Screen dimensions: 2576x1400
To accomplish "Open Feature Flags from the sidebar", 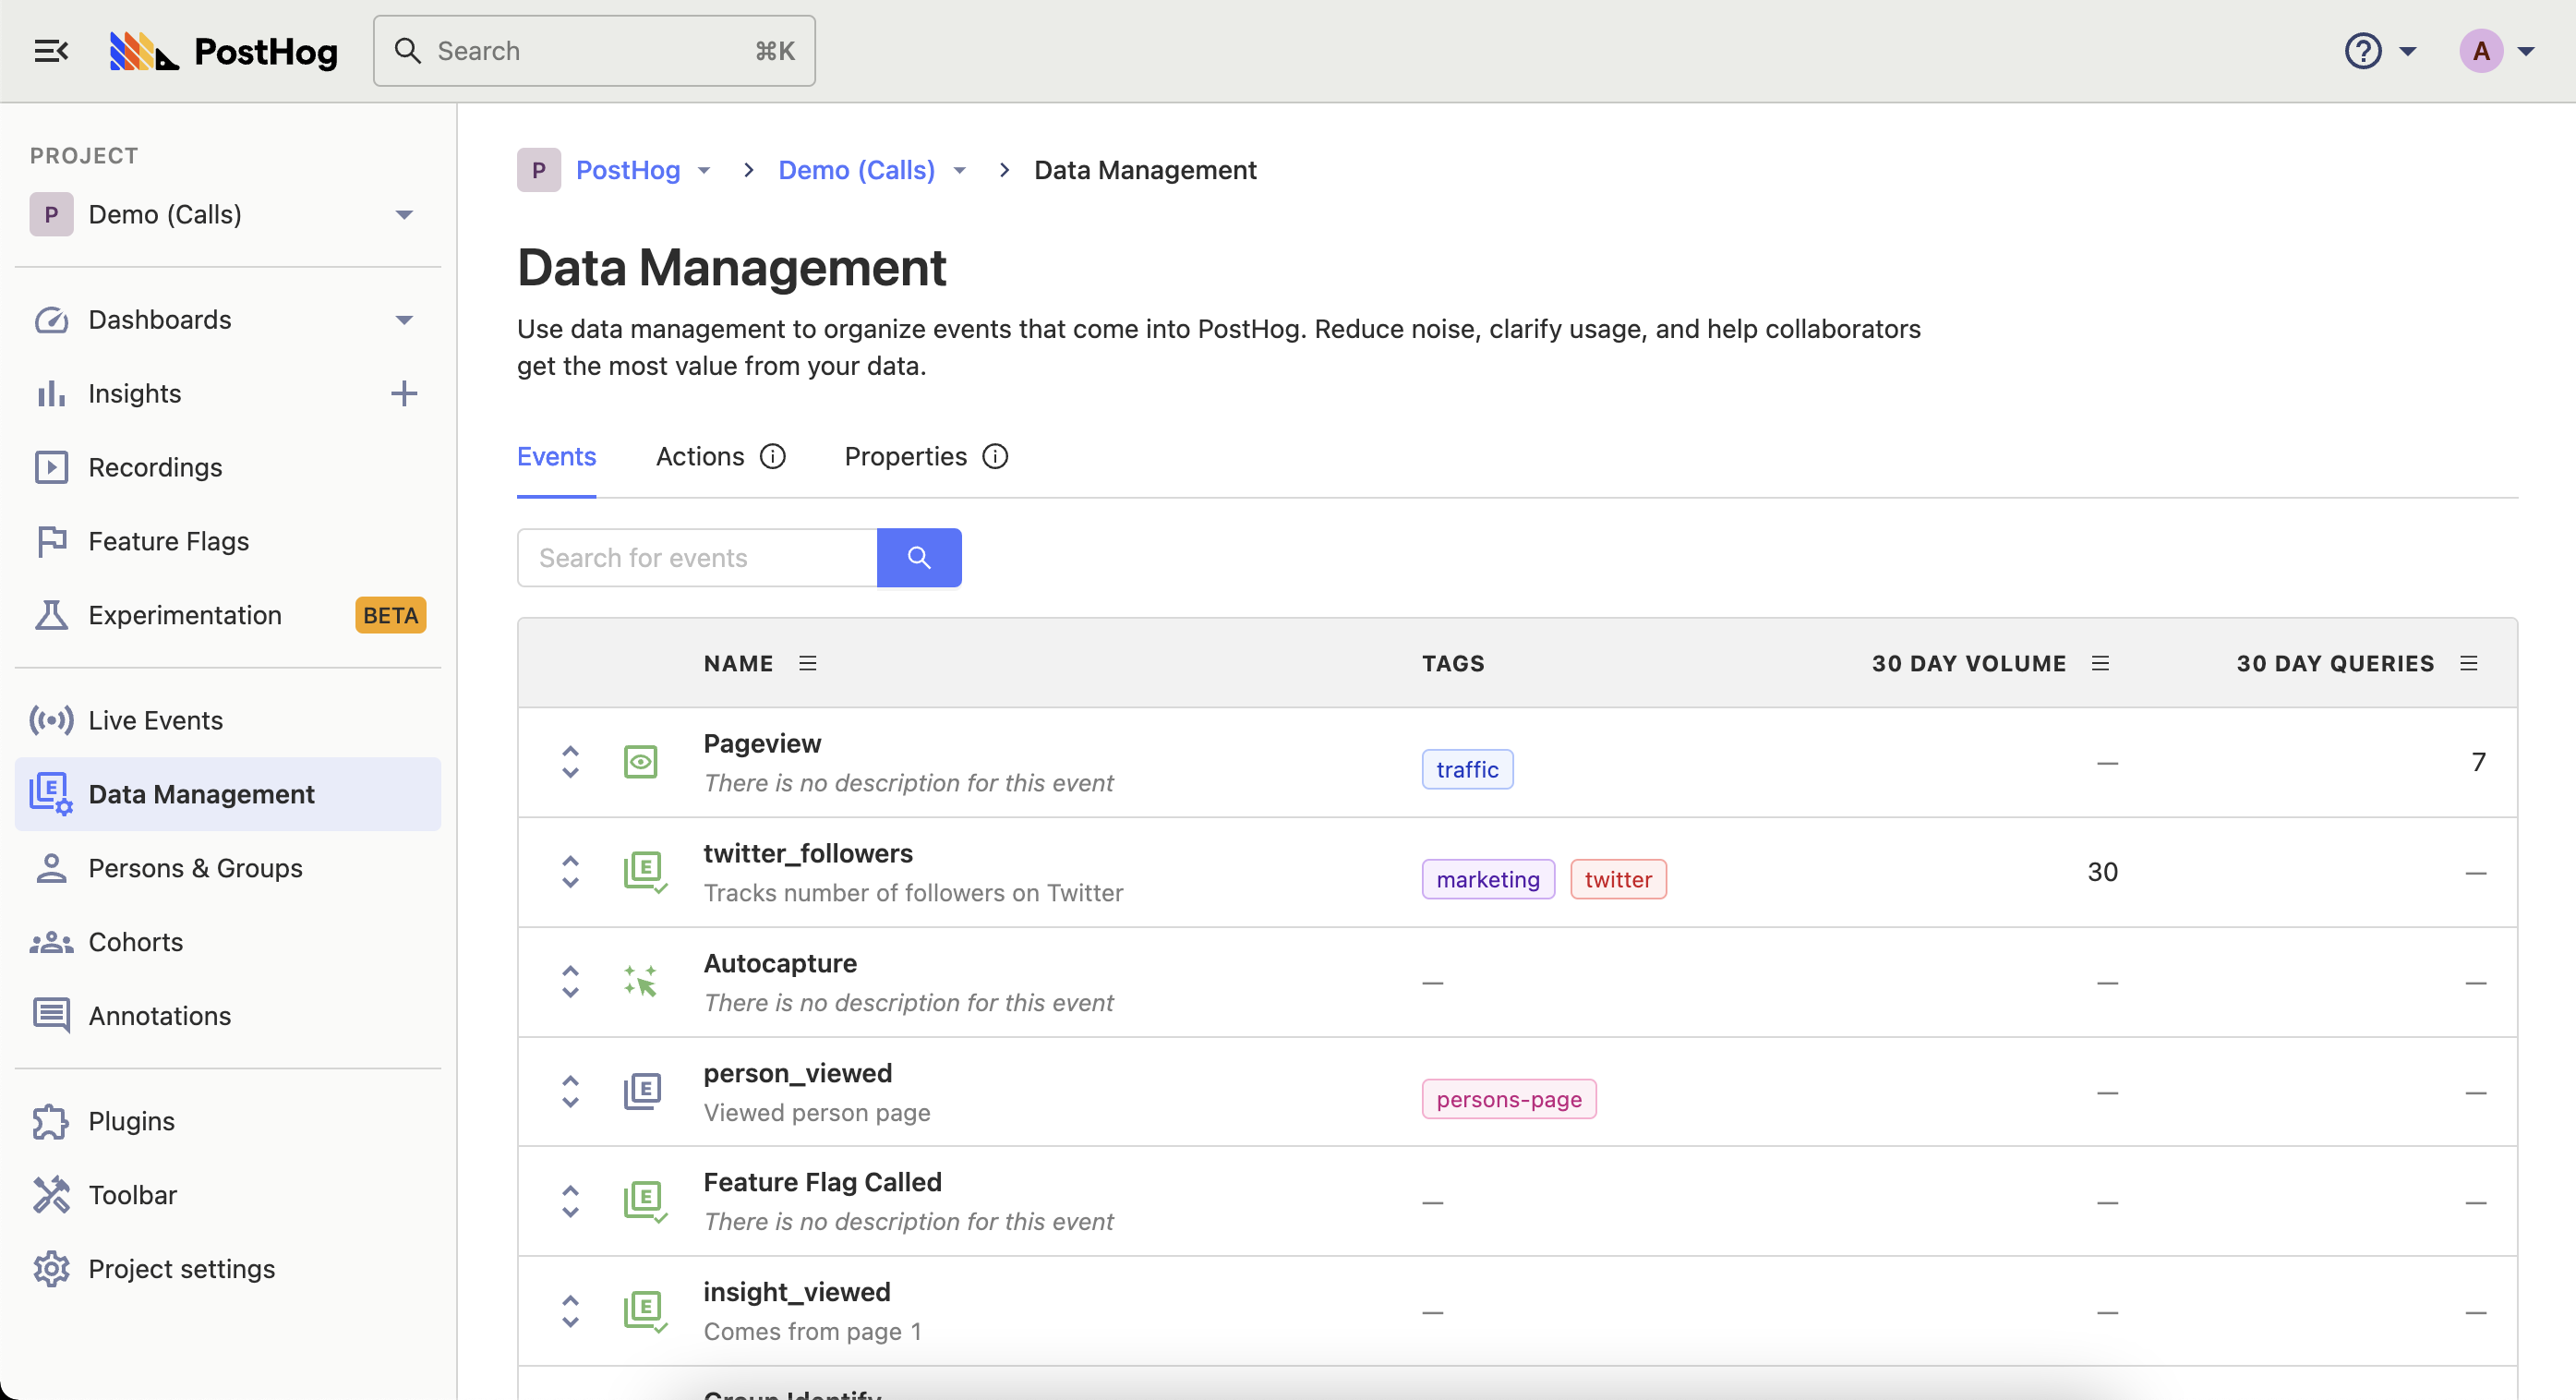I will 168,541.
